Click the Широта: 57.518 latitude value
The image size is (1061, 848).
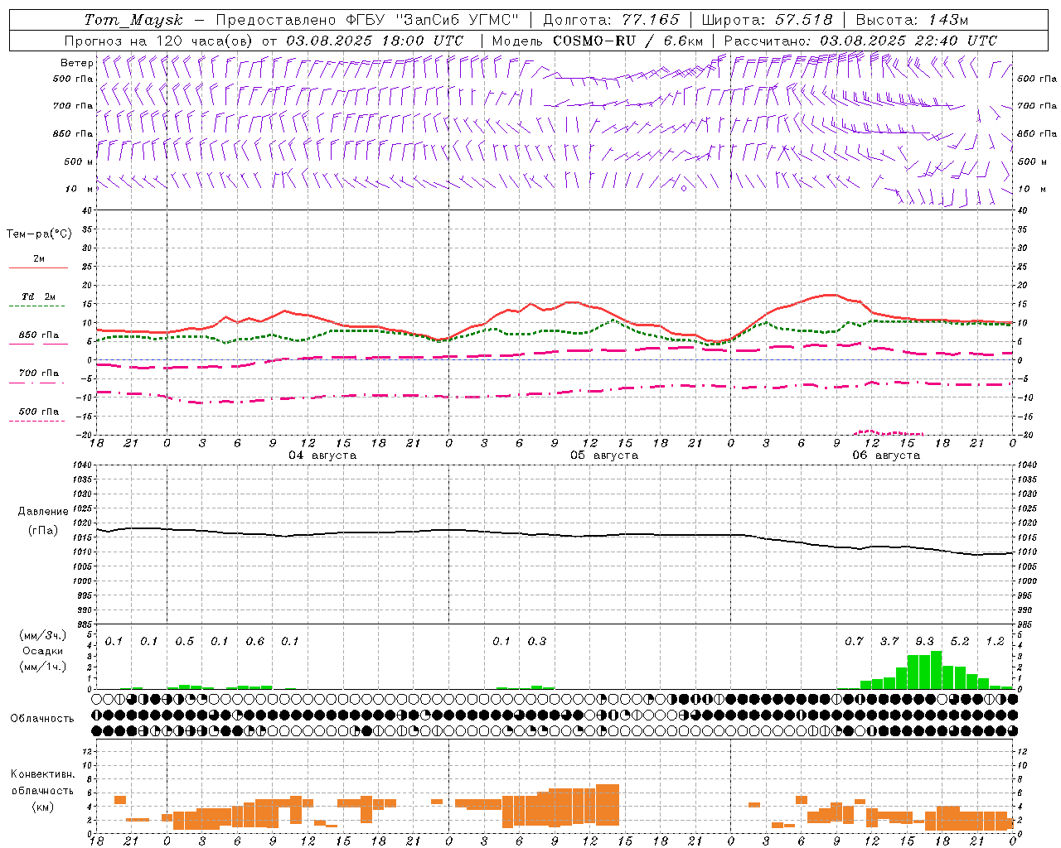tap(767, 20)
